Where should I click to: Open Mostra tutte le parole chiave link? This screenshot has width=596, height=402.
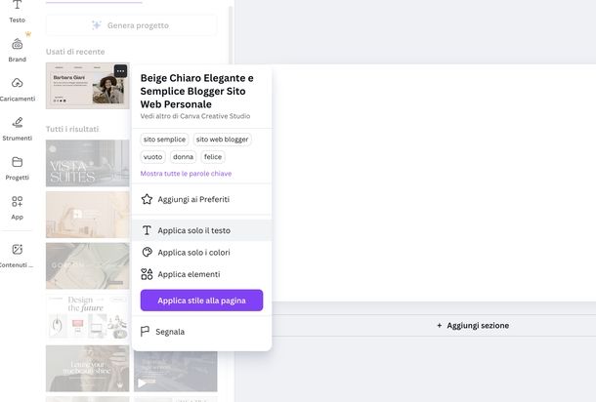(186, 174)
